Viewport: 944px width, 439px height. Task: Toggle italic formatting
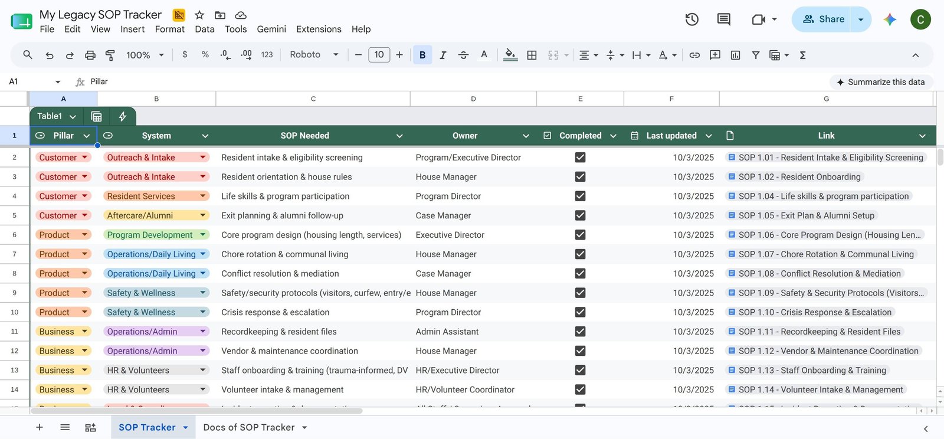(442, 55)
